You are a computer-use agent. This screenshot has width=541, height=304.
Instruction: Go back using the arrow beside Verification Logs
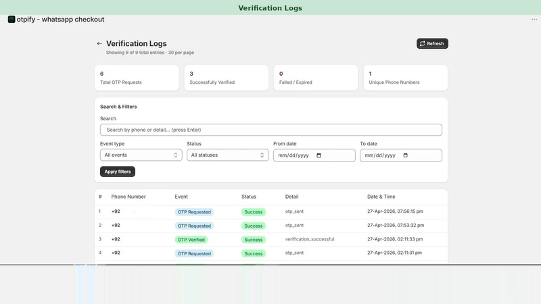[x=99, y=43]
